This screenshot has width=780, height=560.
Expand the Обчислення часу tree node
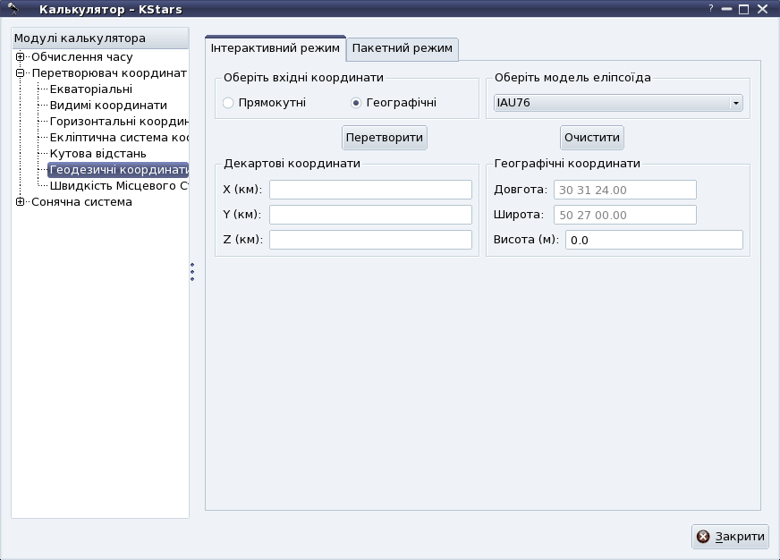click(x=20, y=57)
